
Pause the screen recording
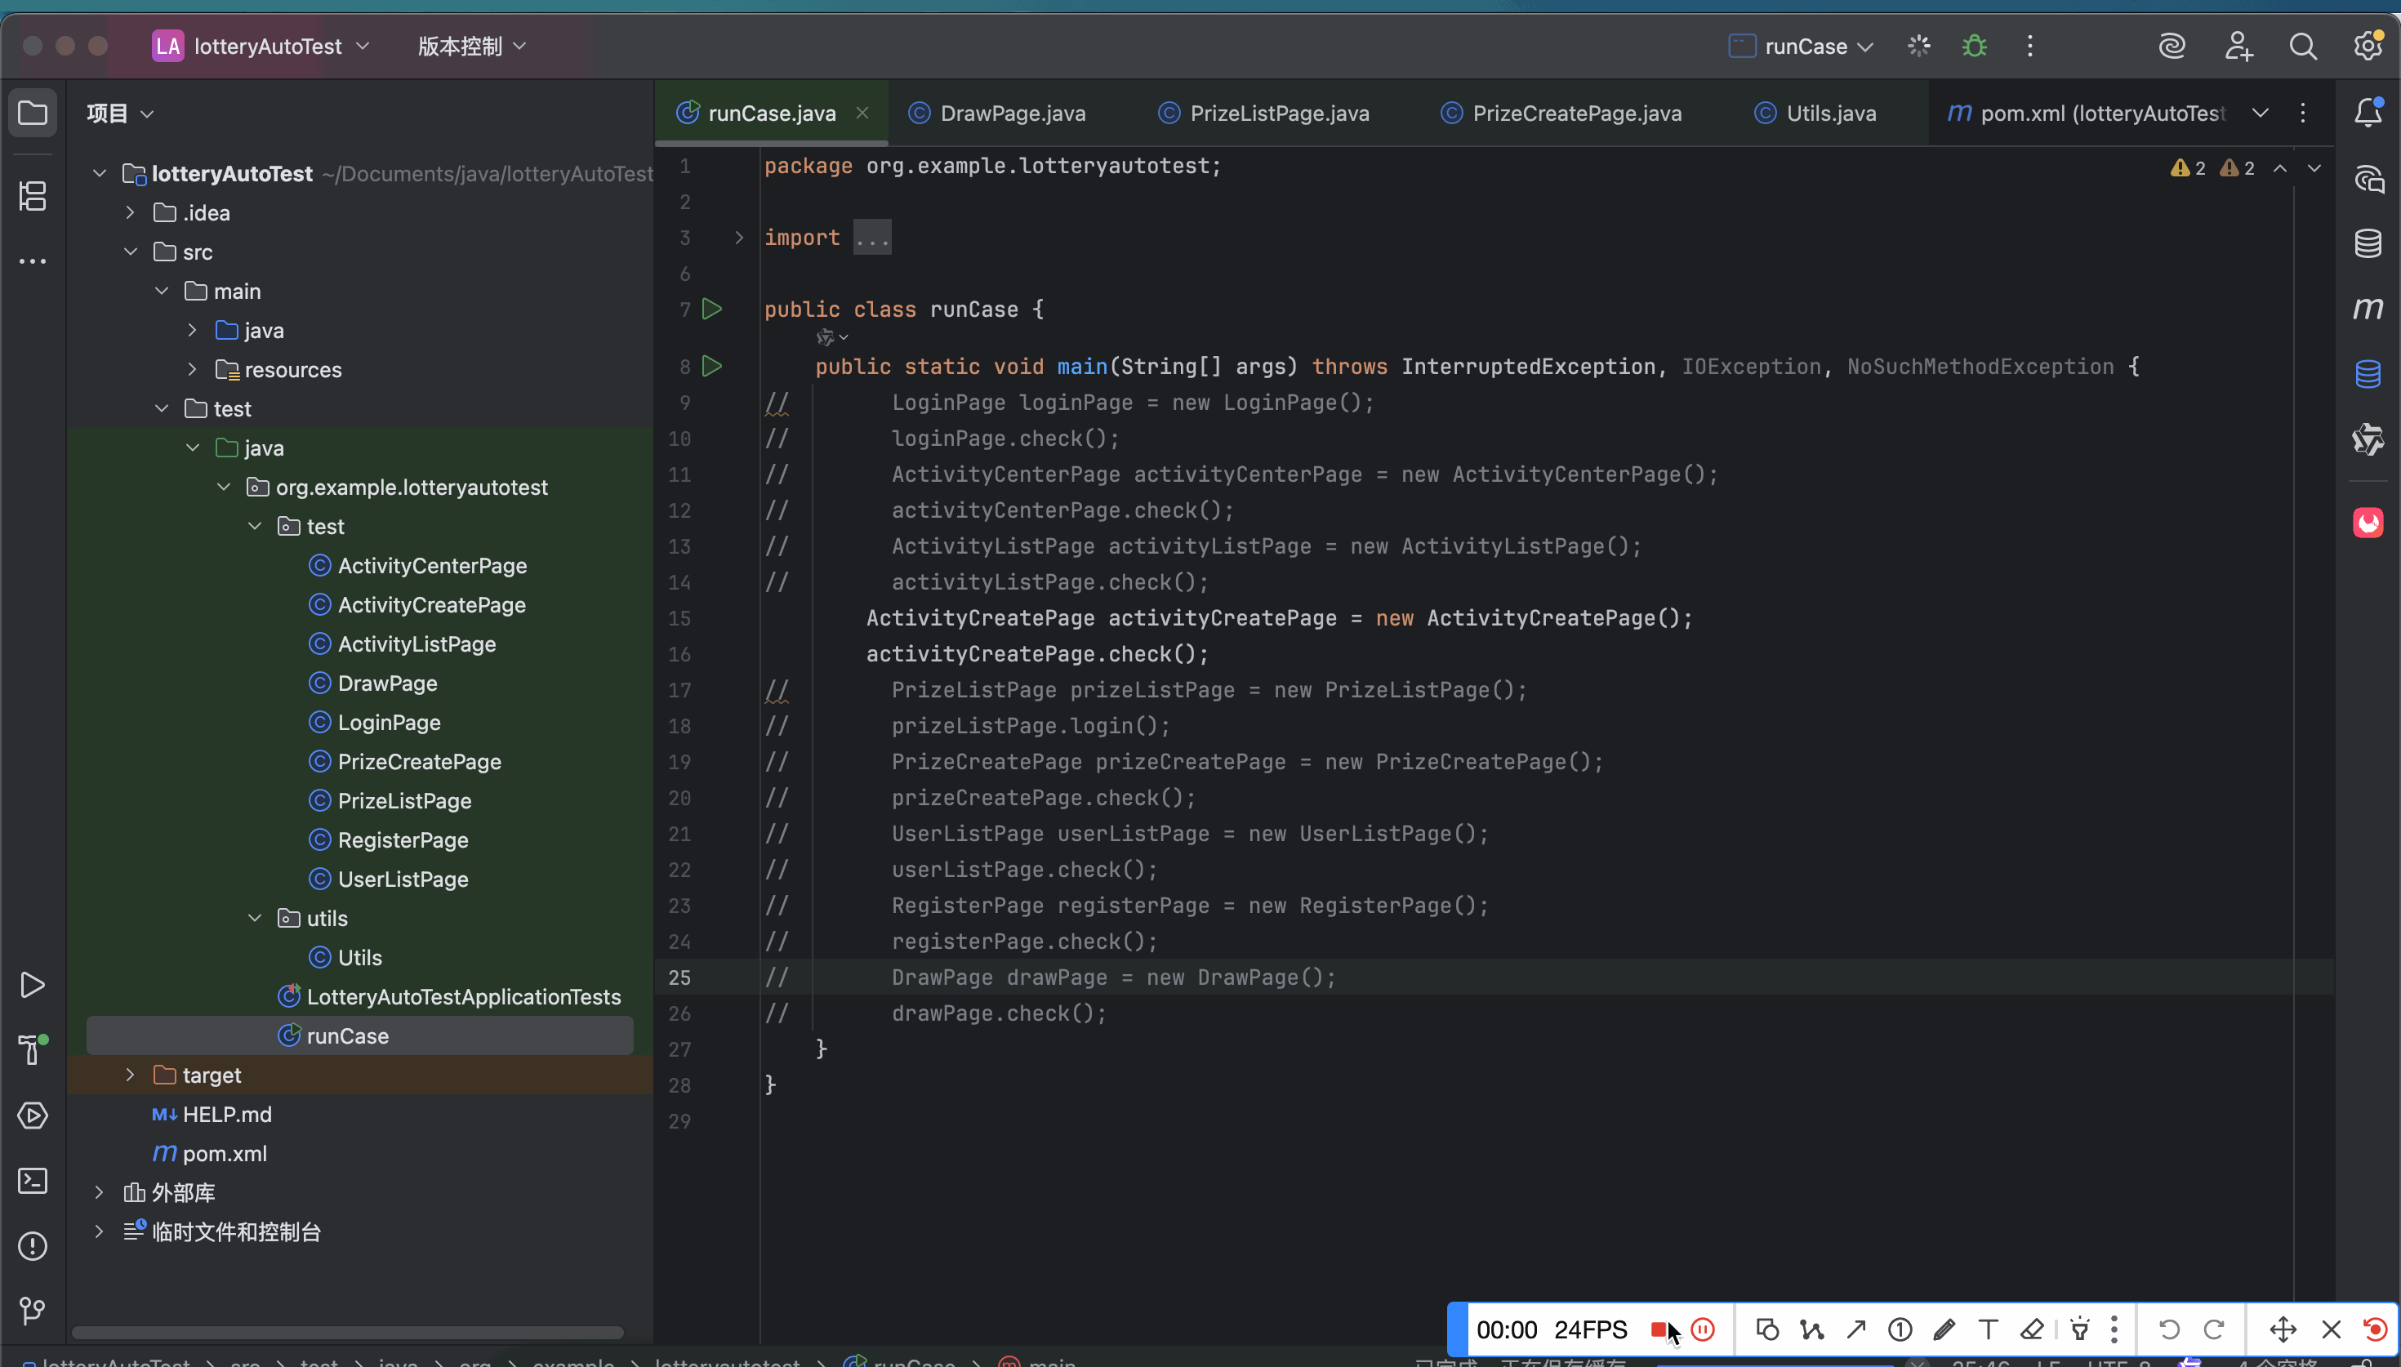1703,1329
